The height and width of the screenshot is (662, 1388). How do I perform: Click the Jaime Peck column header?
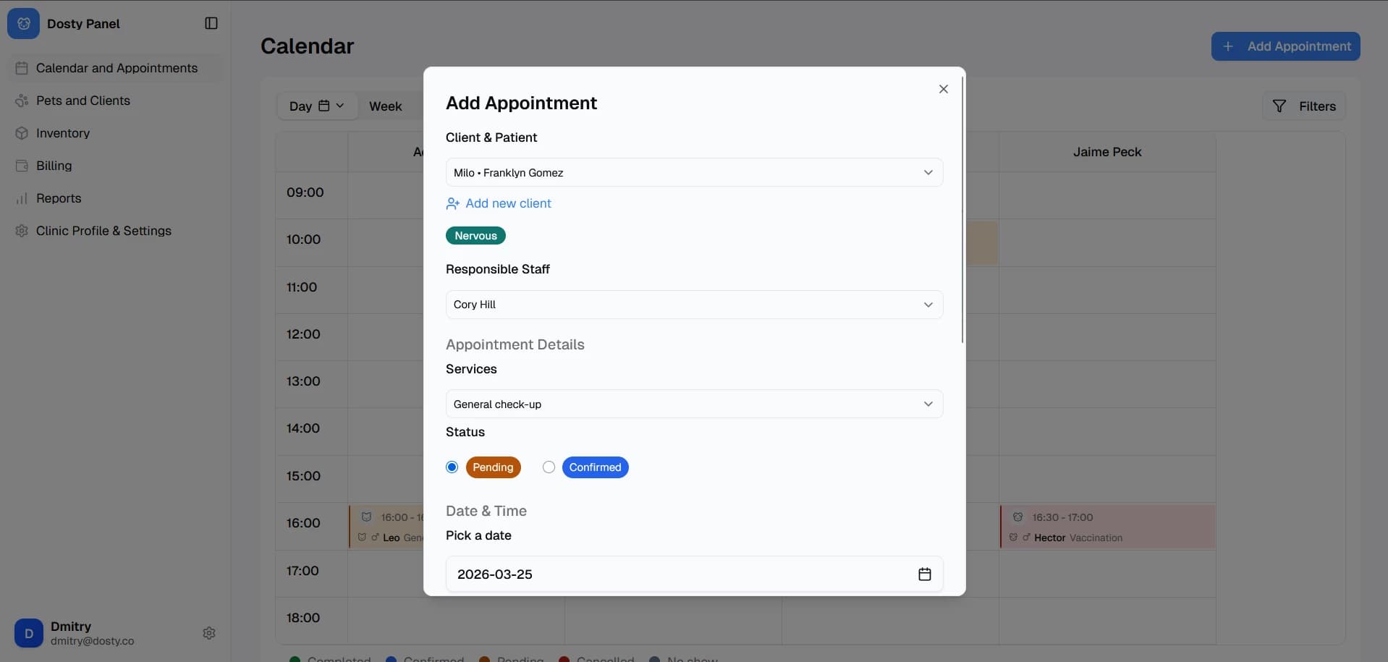tap(1107, 152)
